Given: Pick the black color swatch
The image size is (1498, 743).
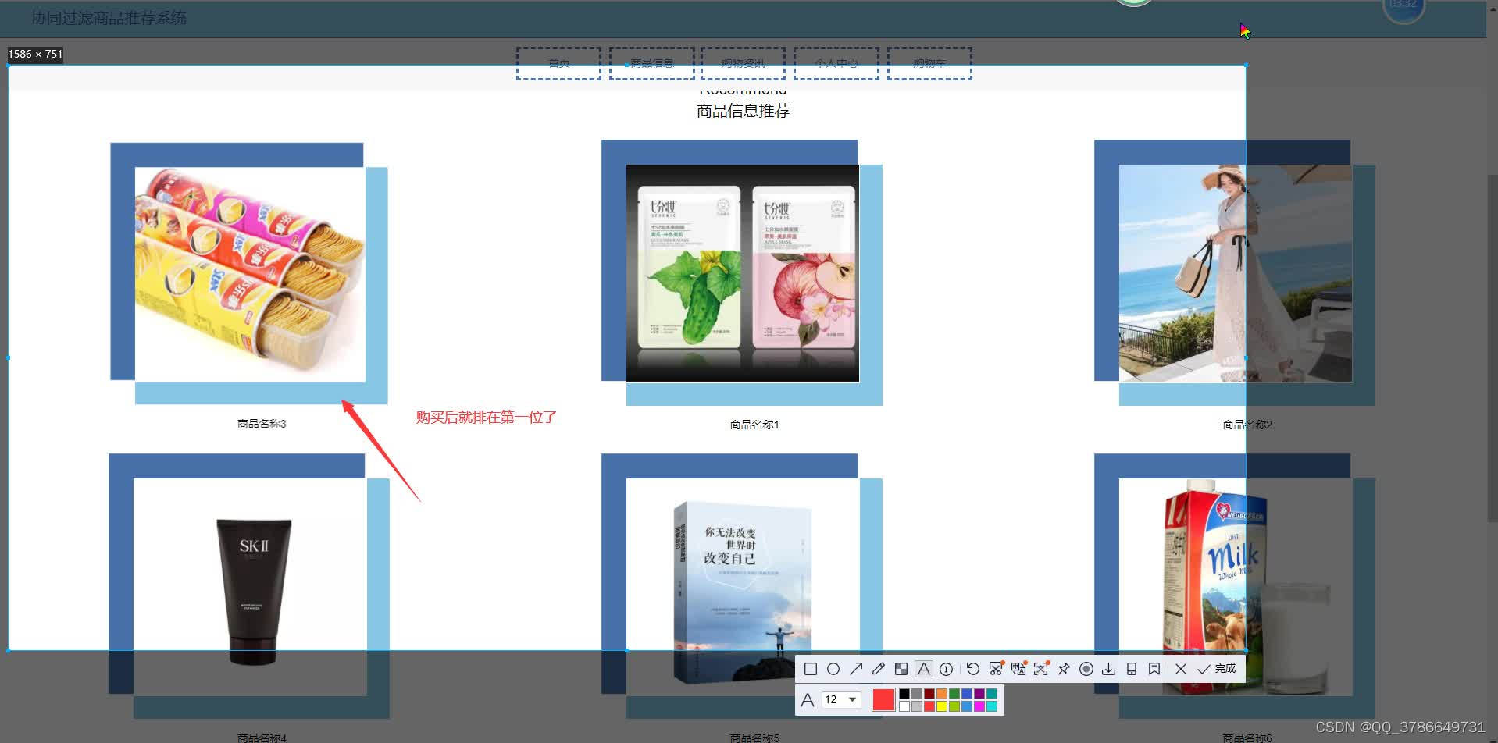Looking at the screenshot, I should pyautogui.click(x=904, y=694).
